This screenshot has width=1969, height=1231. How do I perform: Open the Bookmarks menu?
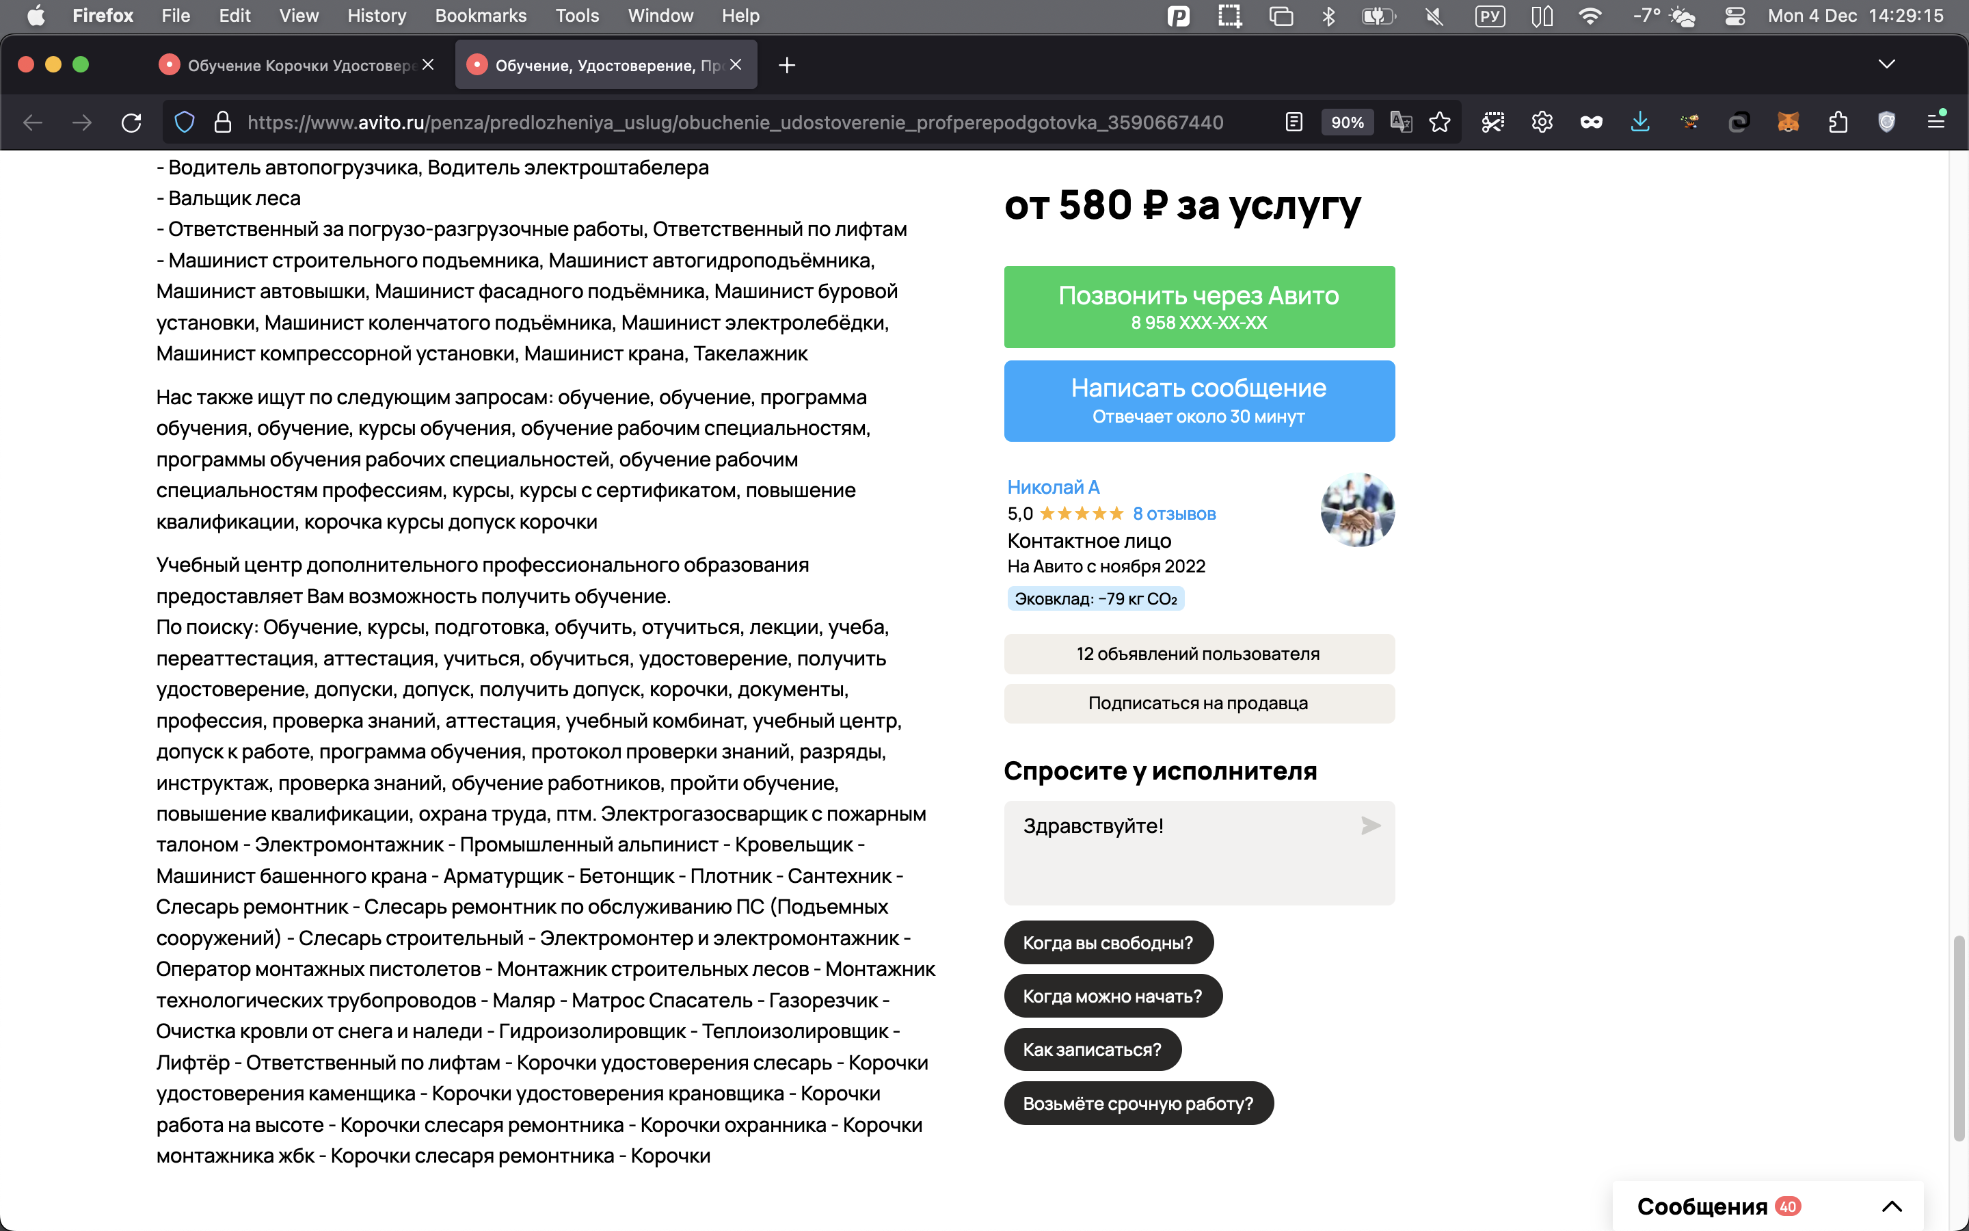480,16
